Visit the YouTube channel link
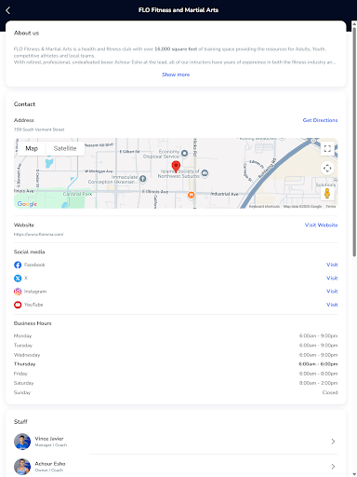This screenshot has width=357, height=477. click(332, 305)
